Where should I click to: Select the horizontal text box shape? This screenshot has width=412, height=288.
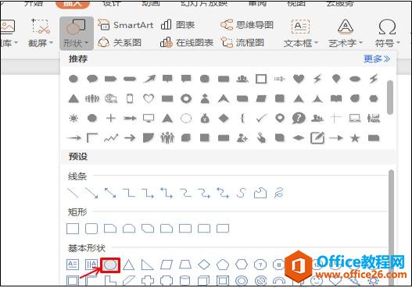(73, 265)
